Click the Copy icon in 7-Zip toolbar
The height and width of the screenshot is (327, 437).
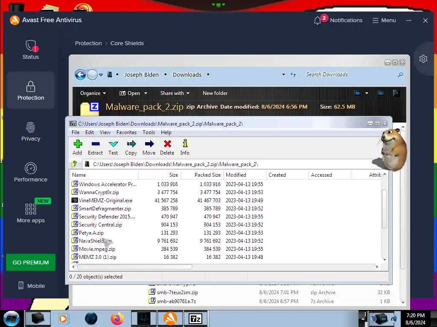(x=131, y=144)
